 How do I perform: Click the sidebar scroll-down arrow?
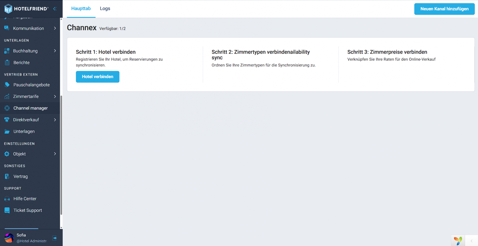pos(61,228)
